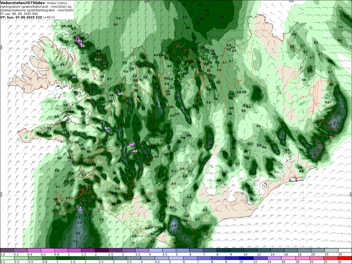Click the 4.9 precipitation value on the map
Image resolution: width=352 pixels, height=264 pixels.
[183, 110]
